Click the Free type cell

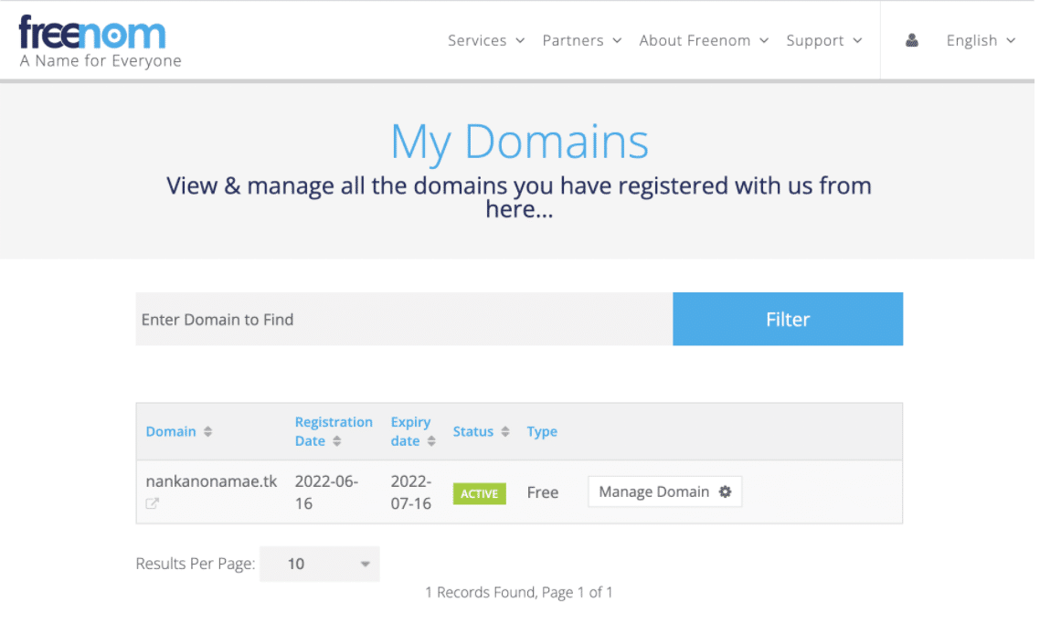(x=543, y=492)
